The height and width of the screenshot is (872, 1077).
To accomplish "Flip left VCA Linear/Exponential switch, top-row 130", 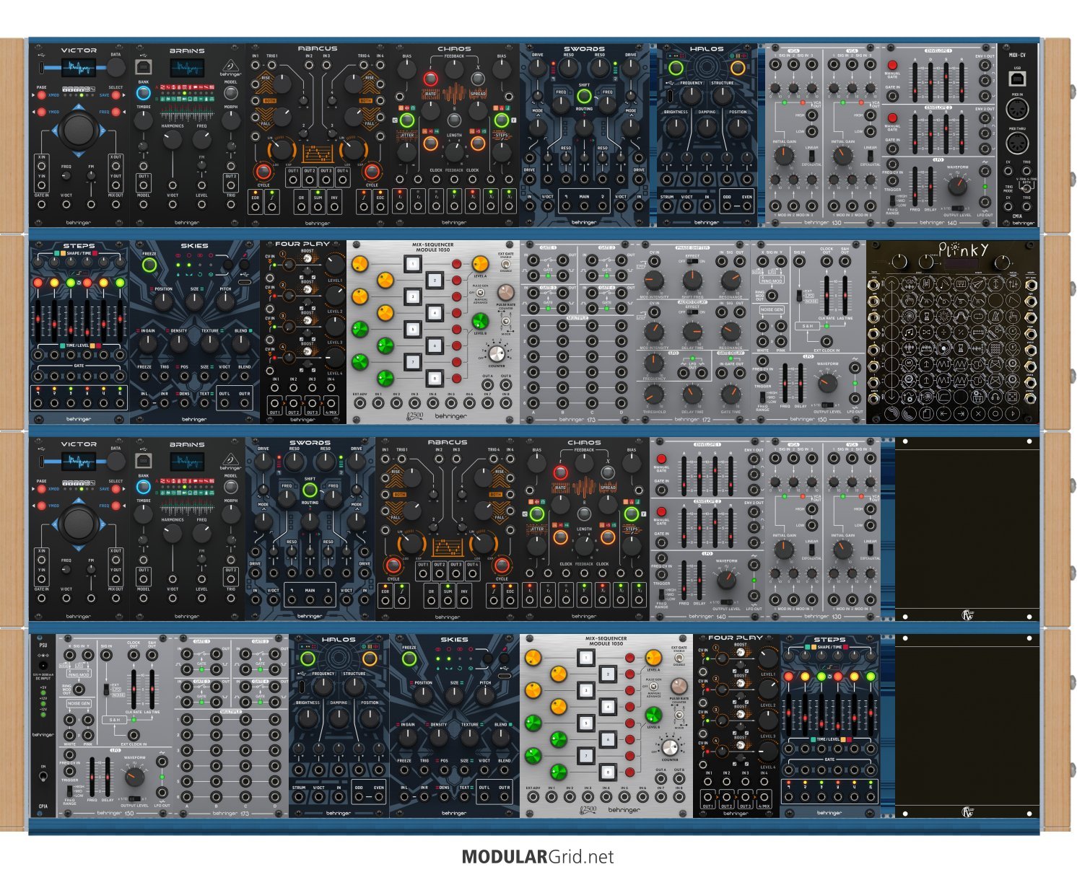I will coord(811,156).
